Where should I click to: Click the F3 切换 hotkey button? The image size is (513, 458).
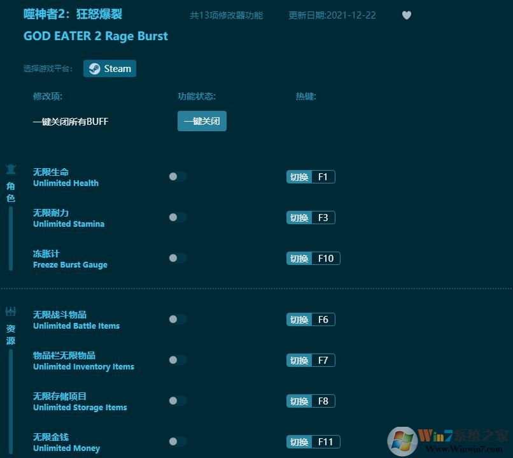coord(311,217)
